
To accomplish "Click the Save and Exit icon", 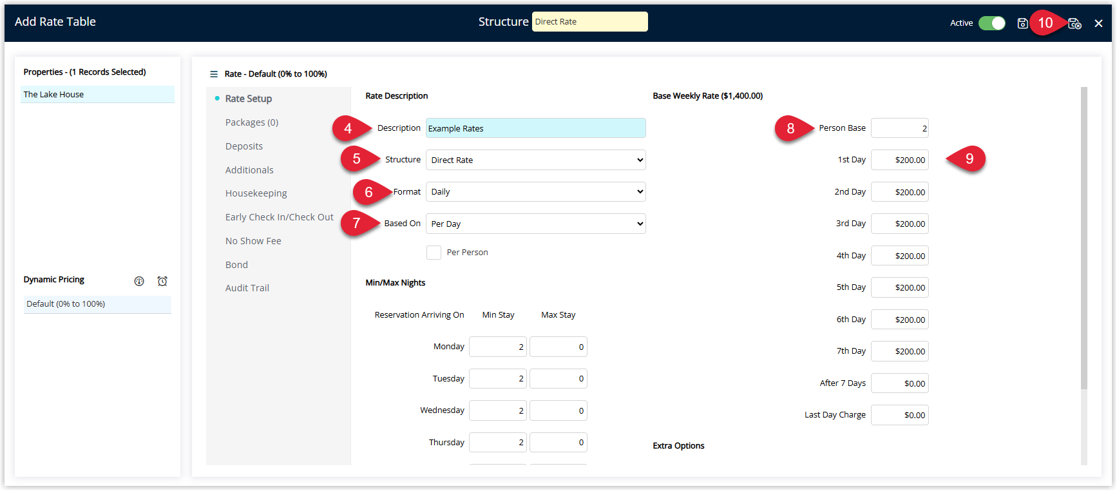I will click(x=1074, y=23).
